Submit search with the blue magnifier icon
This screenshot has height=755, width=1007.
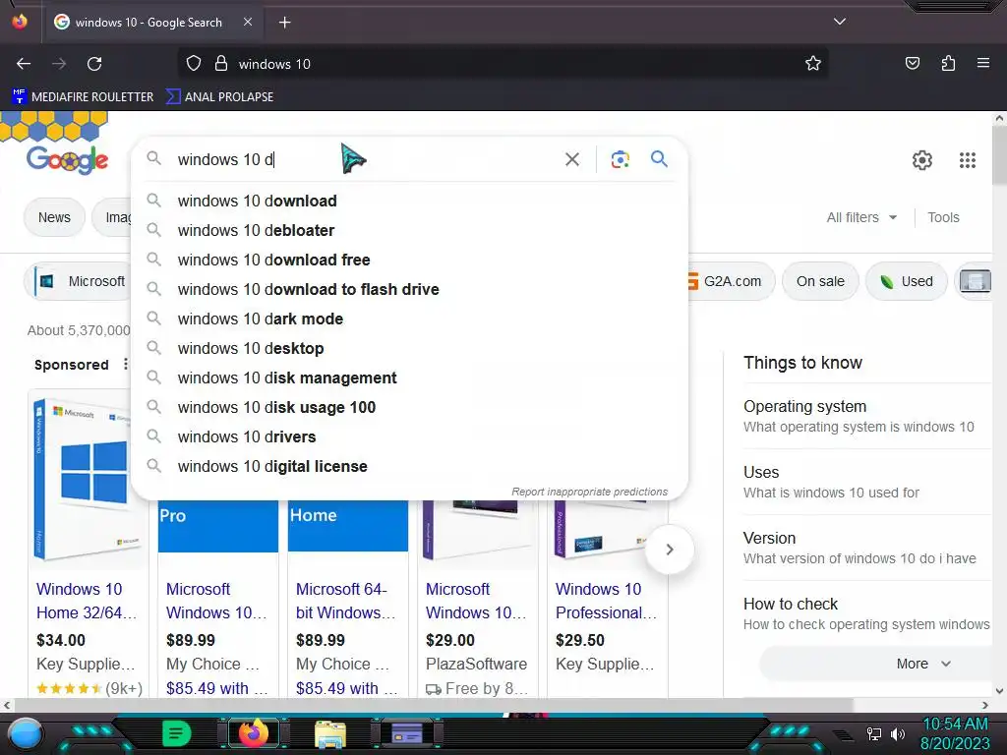click(x=659, y=158)
